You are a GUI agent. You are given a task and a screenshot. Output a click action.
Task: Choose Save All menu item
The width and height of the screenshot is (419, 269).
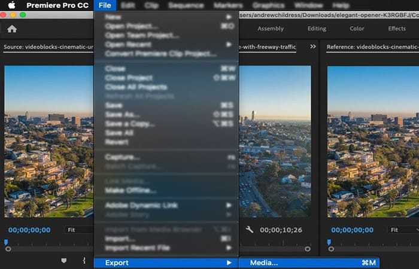166,133
